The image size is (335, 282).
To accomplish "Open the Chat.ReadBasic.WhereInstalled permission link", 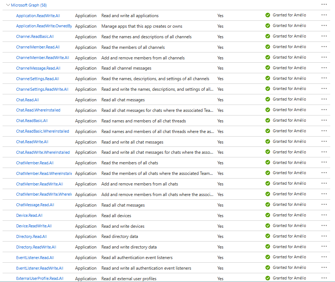I will click(x=43, y=131).
